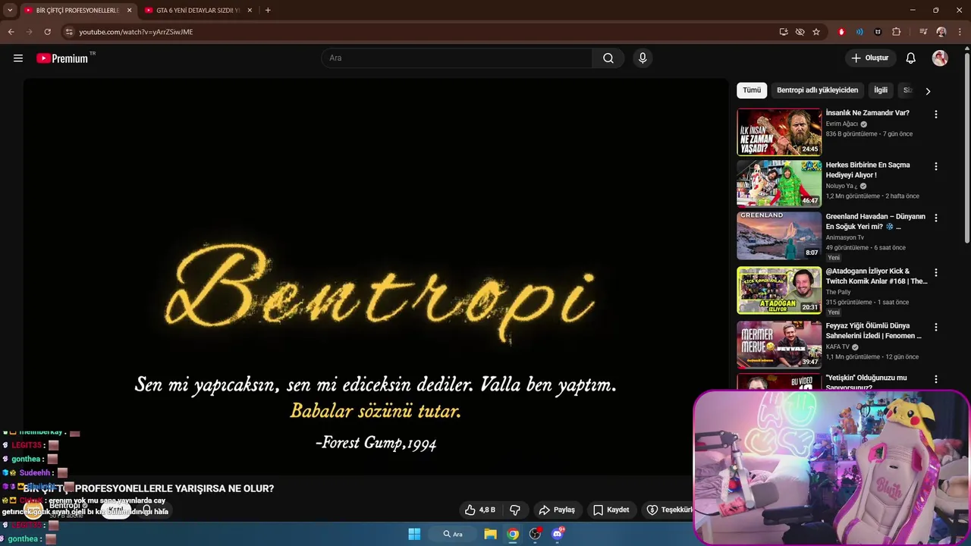
Task: Show more filter chips with the right arrow
Action: (x=928, y=91)
